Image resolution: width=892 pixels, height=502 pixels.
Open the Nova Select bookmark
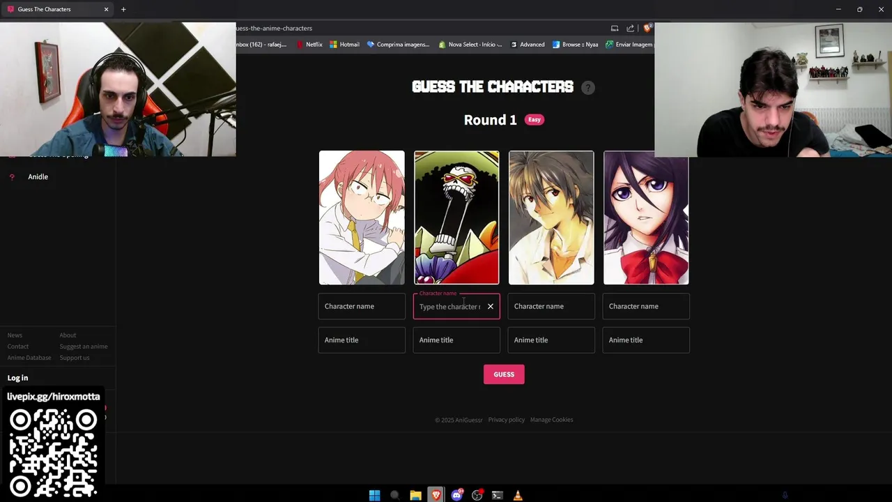click(470, 45)
